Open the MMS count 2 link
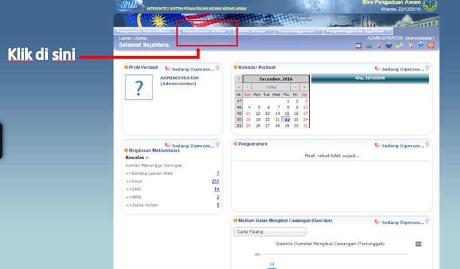 pyautogui.click(x=218, y=197)
